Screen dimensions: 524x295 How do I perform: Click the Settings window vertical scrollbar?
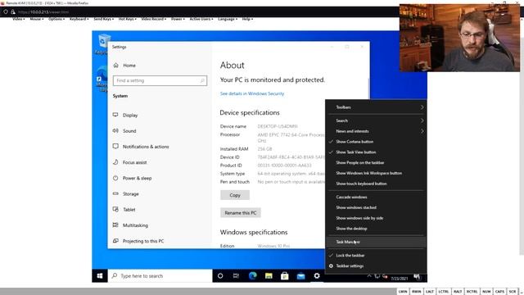[x=368, y=88]
